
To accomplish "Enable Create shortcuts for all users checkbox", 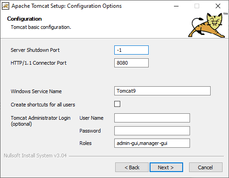I will [117, 104].
